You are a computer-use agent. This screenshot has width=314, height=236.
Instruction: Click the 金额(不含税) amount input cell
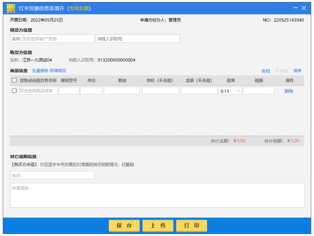tap(199, 91)
